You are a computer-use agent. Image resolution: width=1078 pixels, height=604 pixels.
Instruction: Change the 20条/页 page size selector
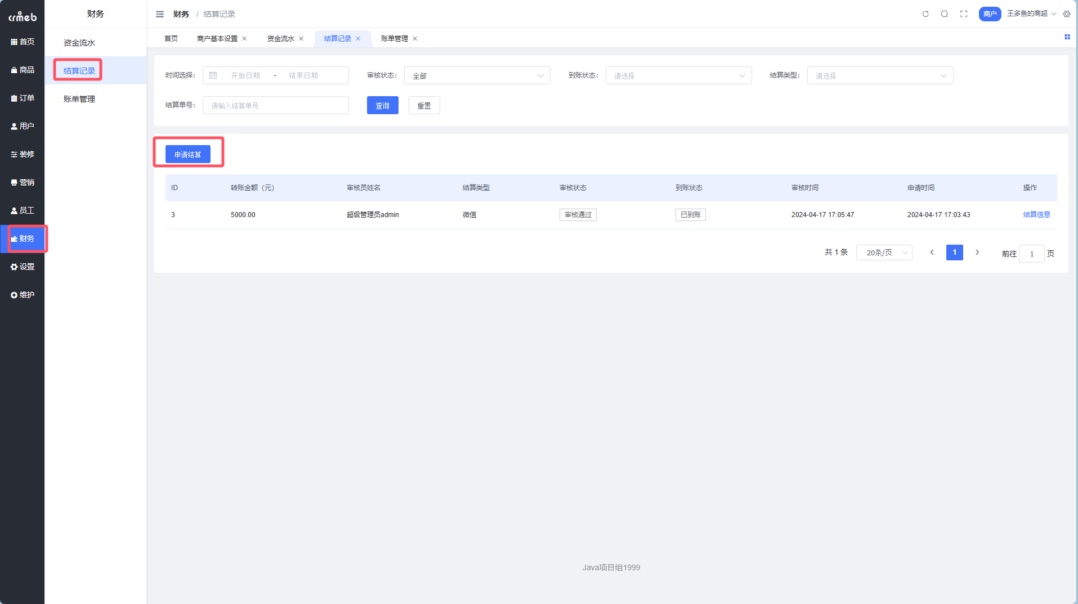tap(884, 253)
